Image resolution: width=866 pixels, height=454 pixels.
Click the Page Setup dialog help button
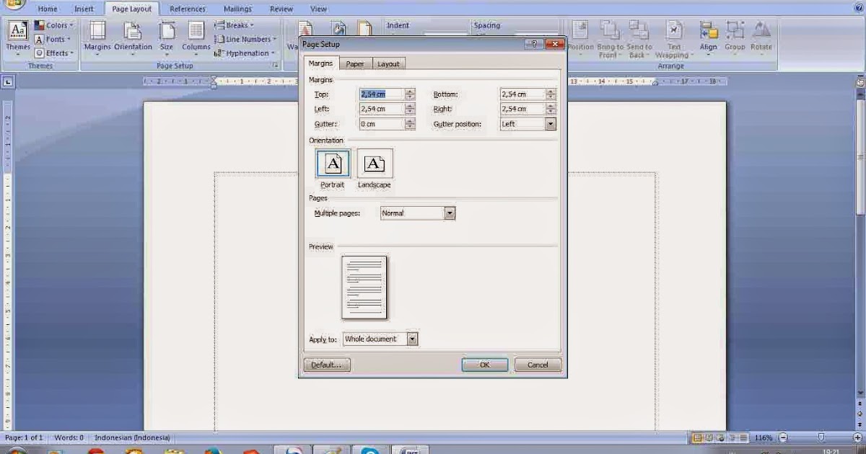[535, 44]
